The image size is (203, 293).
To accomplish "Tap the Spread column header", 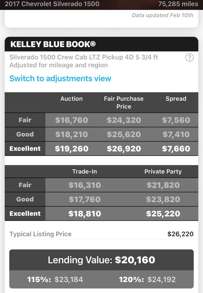I will pyautogui.click(x=176, y=99).
